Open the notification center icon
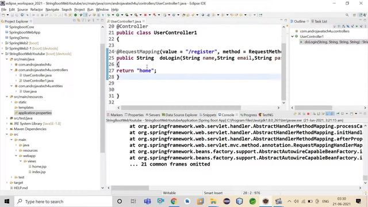The width and height of the screenshot is (368, 207). (x=358, y=201)
